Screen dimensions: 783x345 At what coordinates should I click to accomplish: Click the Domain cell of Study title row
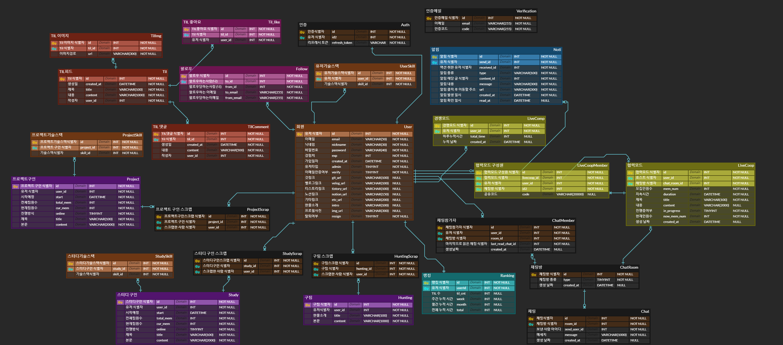181,335
